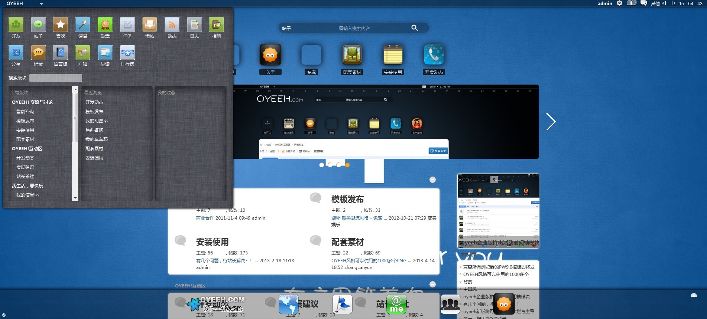This screenshot has width=707, height=319.
Task: Open the globe icon in the dock
Action: (x=289, y=305)
